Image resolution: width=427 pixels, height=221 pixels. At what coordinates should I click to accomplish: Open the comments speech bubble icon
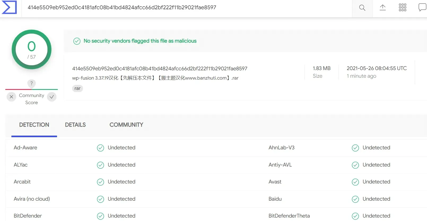click(x=422, y=7)
